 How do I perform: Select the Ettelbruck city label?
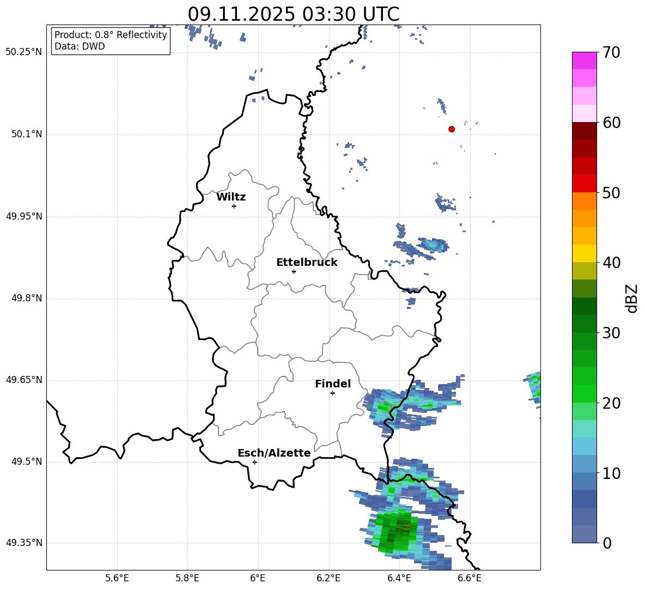307,263
